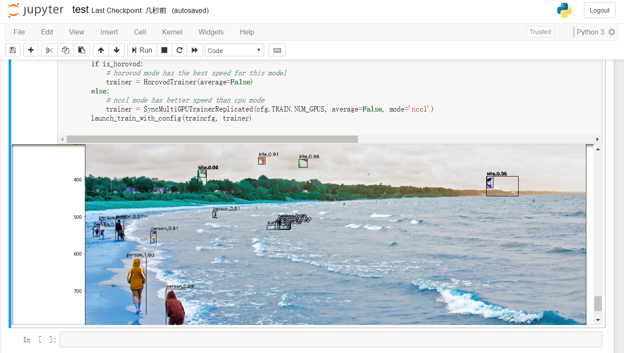This screenshot has height=353, width=624.
Task: Click the code cell horizontal scrollbar thumb
Action: tap(212, 139)
